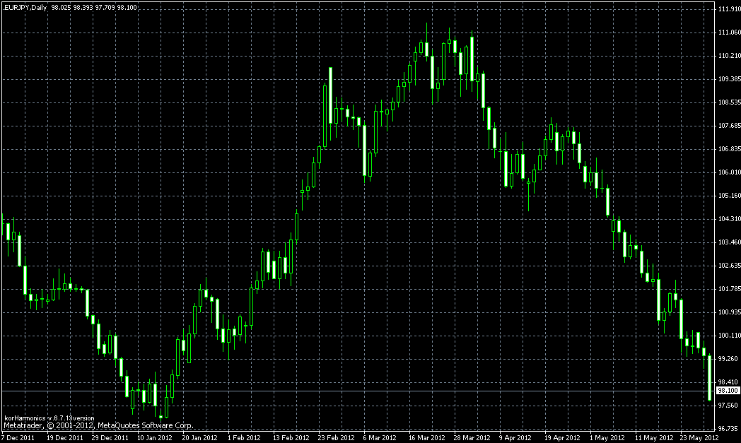Click the 23 May 2012 date label
The width and height of the screenshot is (741, 443).
(x=699, y=438)
